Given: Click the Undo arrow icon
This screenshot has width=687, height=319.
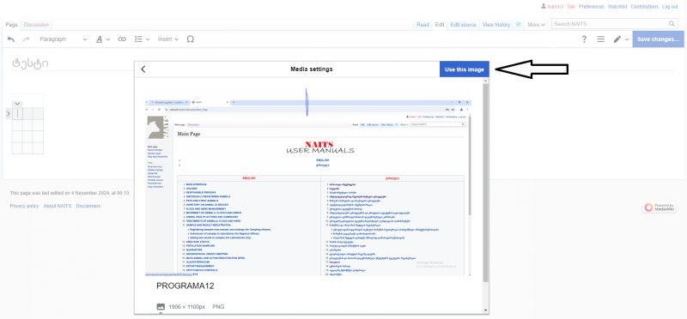Looking at the screenshot, I should coord(11,39).
